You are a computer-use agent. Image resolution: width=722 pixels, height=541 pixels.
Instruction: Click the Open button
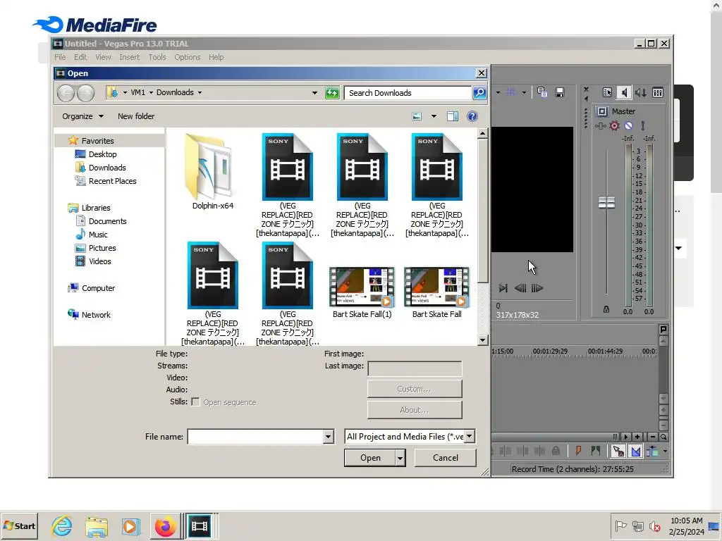(x=370, y=458)
